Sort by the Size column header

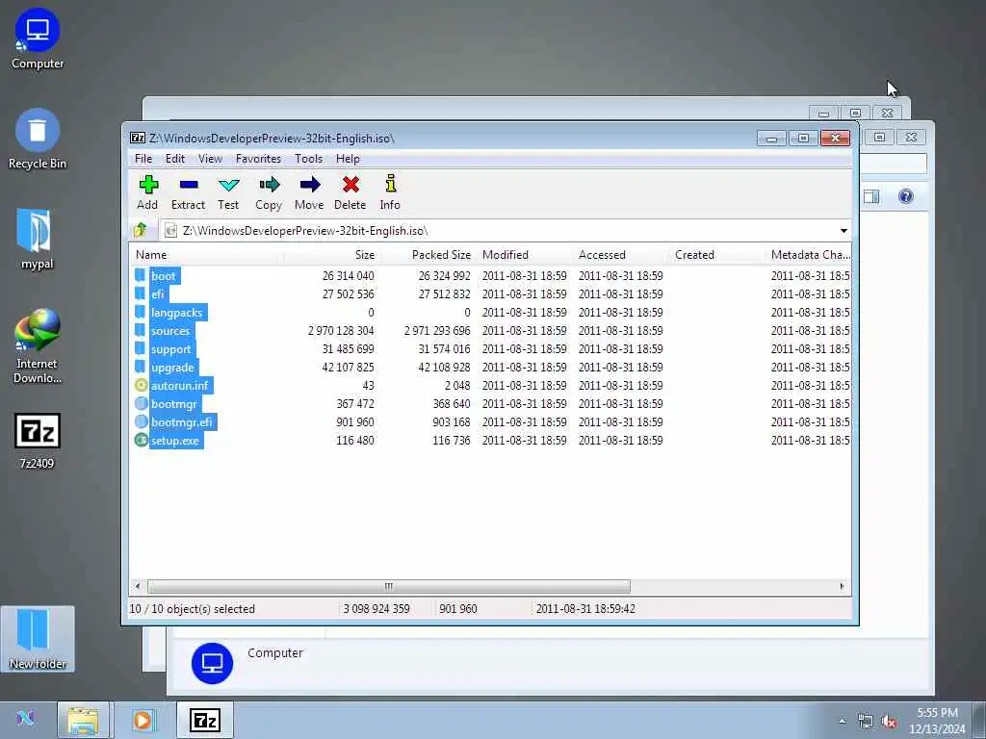click(331, 254)
